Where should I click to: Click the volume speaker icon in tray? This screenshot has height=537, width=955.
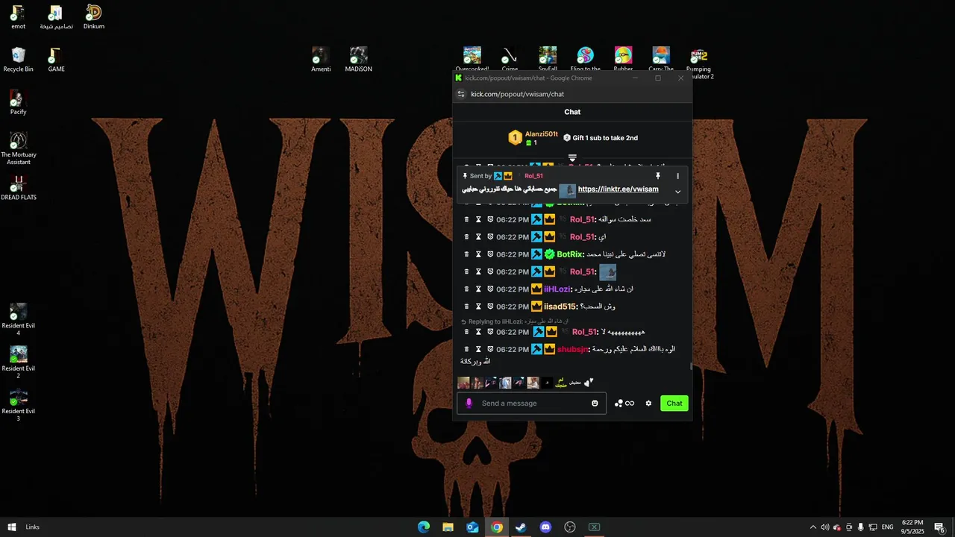(x=824, y=527)
